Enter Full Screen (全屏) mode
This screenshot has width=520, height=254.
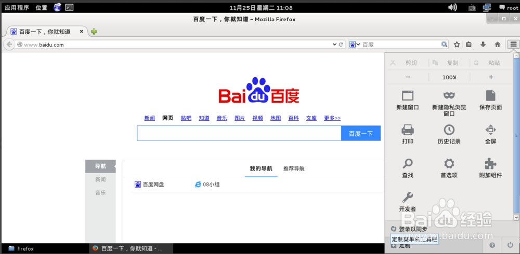[490, 130]
